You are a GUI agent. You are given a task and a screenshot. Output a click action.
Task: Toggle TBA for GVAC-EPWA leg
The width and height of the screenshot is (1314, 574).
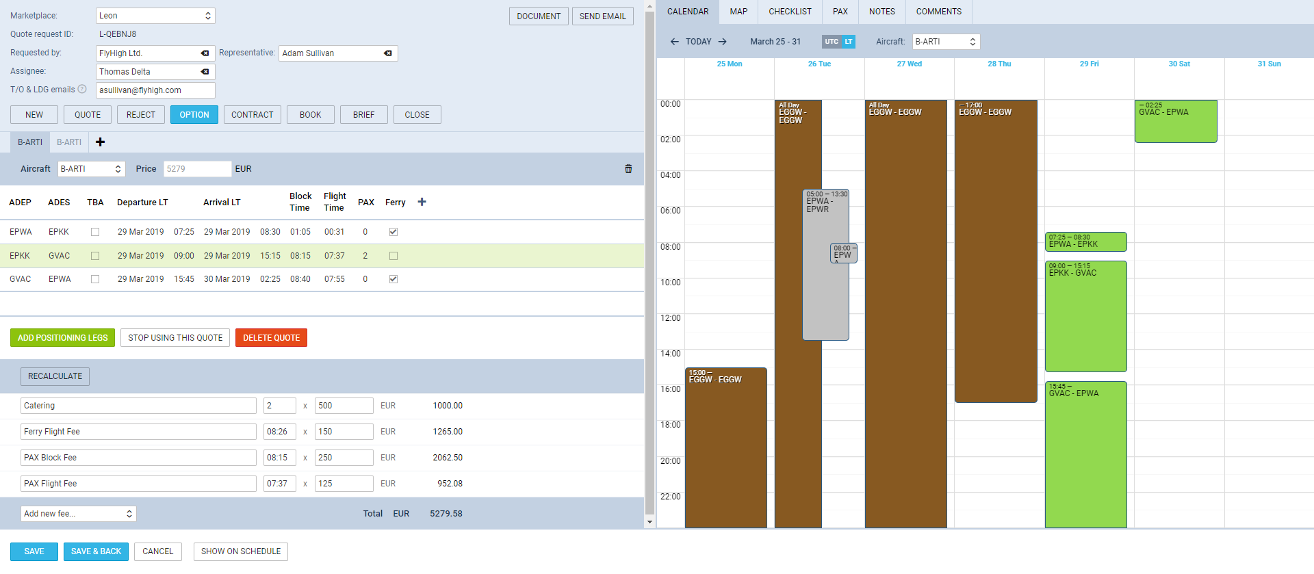coord(95,279)
